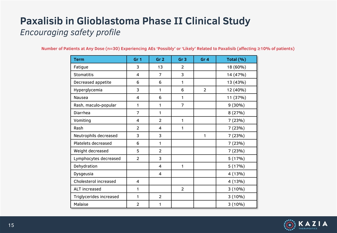Image resolution: width=337 pixels, height=233 pixels.
Task: Click the '9 (30%)' total cell
Action: [x=237, y=105]
